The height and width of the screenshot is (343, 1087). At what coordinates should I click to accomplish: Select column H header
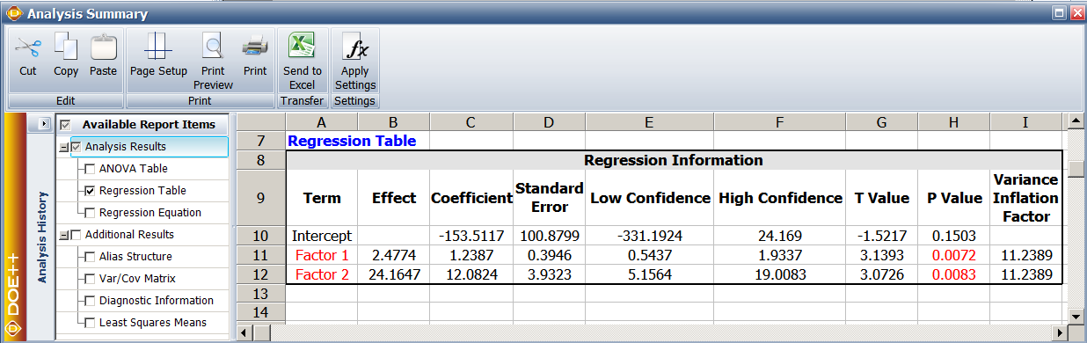coord(953,122)
